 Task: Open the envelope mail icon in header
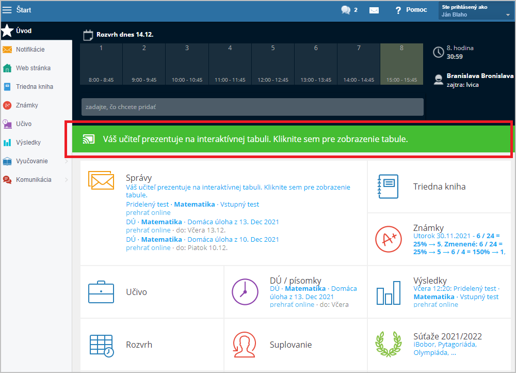pyautogui.click(x=374, y=10)
